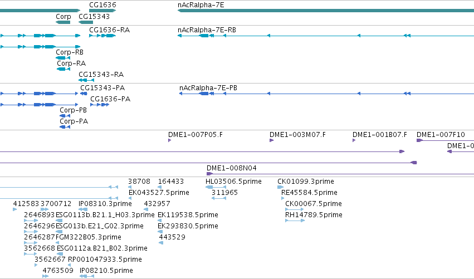Click the EK043527.5prime EST label
This screenshot has height=279, width=474.
coord(159,193)
